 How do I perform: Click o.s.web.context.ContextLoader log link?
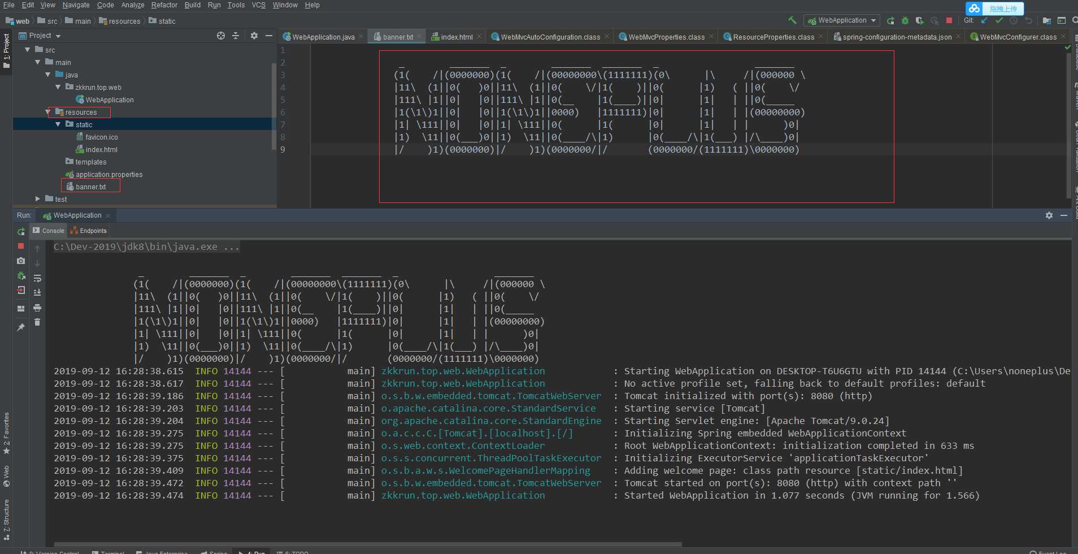pos(463,445)
